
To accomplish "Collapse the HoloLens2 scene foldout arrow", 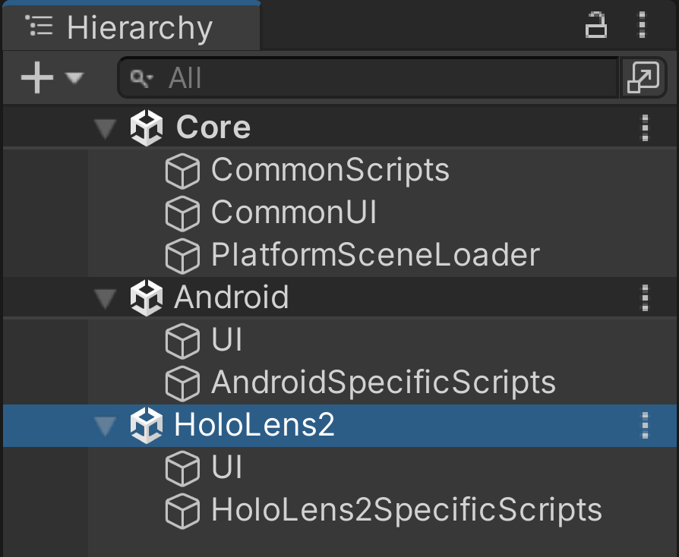I will [106, 426].
